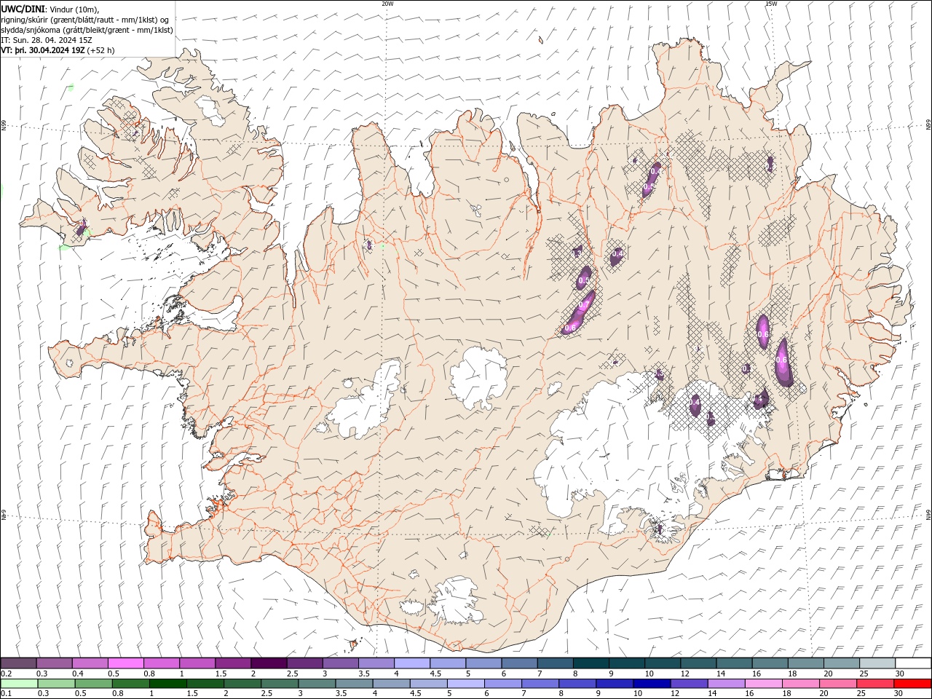Choose the light periwinkle 4 snow legend swatch
932x699 pixels.
coord(412,663)
